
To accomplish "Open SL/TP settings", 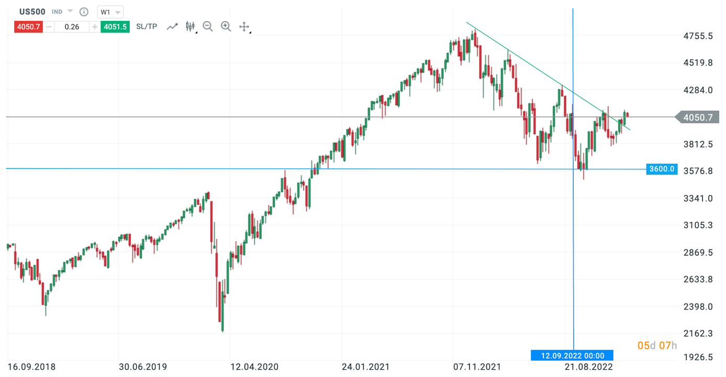I will click(147, 27).
